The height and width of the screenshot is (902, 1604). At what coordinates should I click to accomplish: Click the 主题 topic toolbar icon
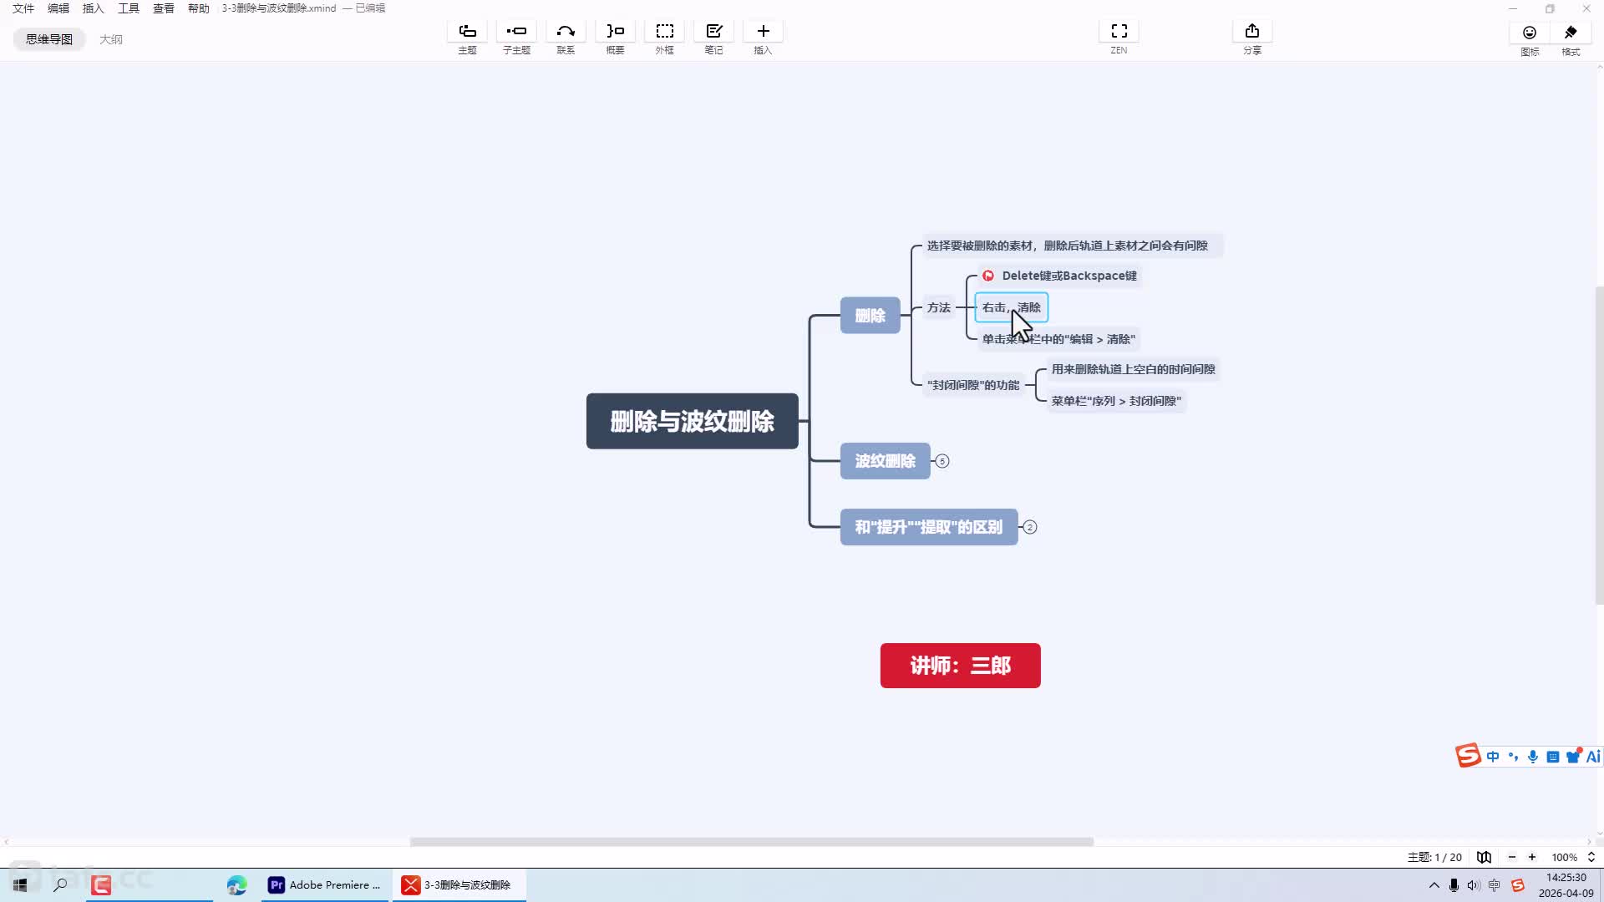[467, 32]
